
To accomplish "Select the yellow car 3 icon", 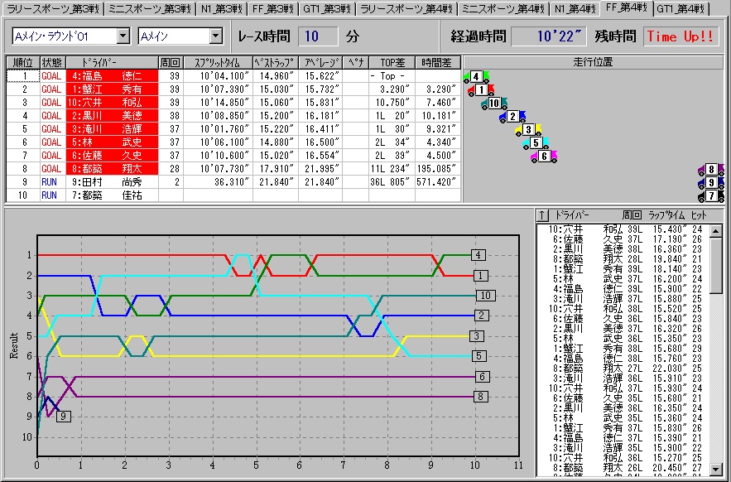I will 528,130.
